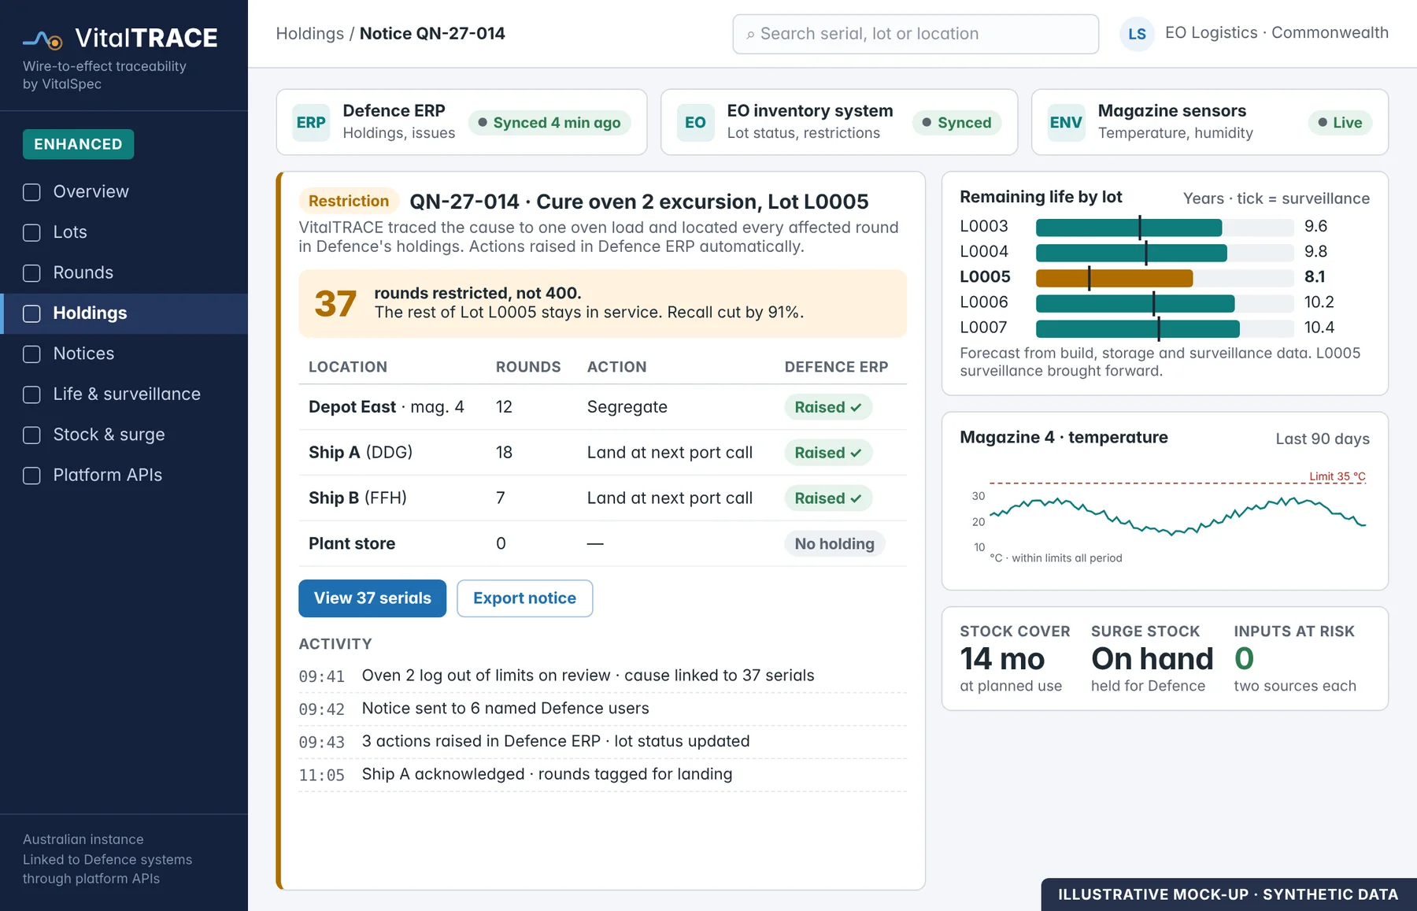Click the ENHANCED badge
Image resolution: width=1417 pixels, height=911 pixels.
click(78, 144)
